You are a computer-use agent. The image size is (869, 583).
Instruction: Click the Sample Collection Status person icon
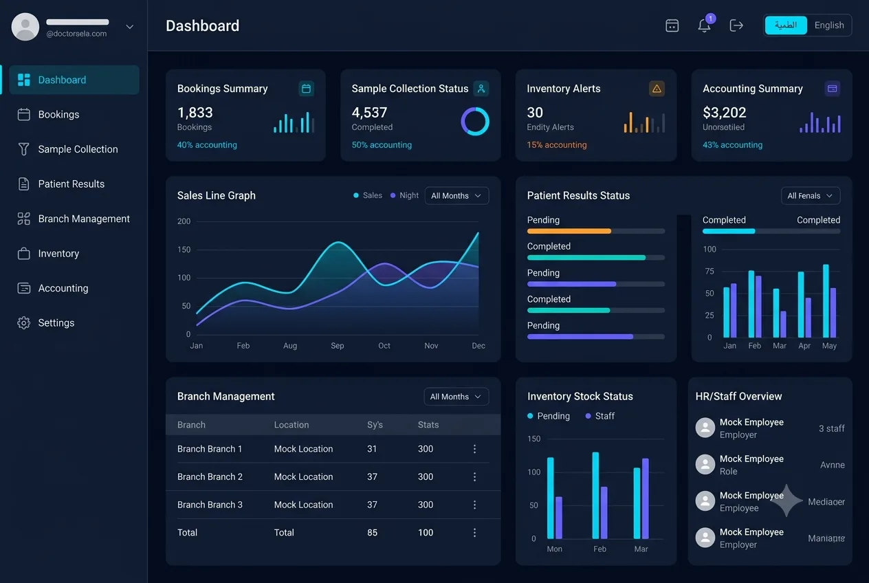click(481, 89)
